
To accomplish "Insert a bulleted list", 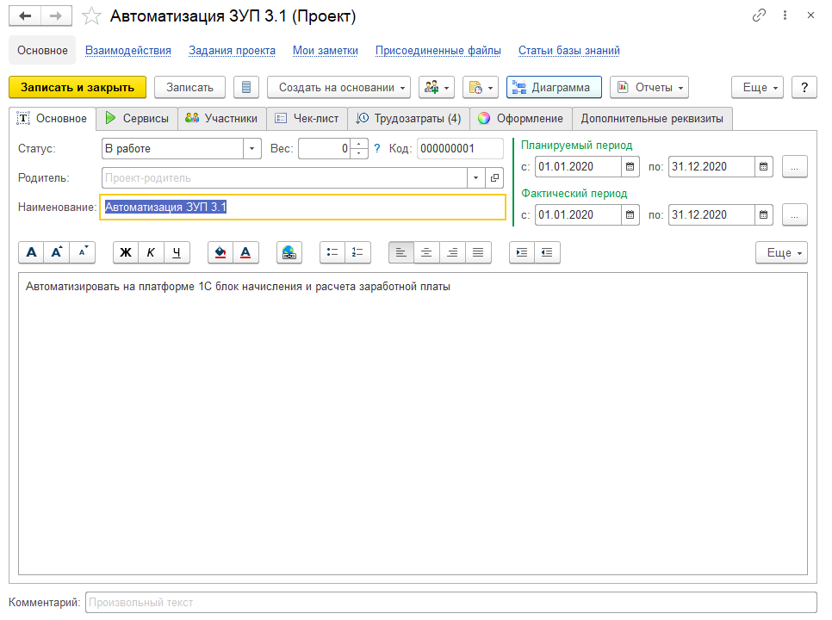I will click(x=332, y=252).
